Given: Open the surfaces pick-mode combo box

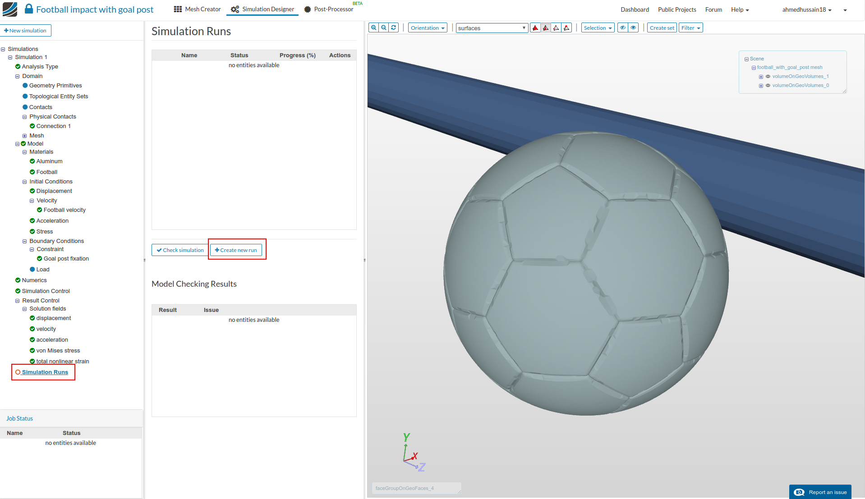Looking at the screenshot, I should point(492,28).
